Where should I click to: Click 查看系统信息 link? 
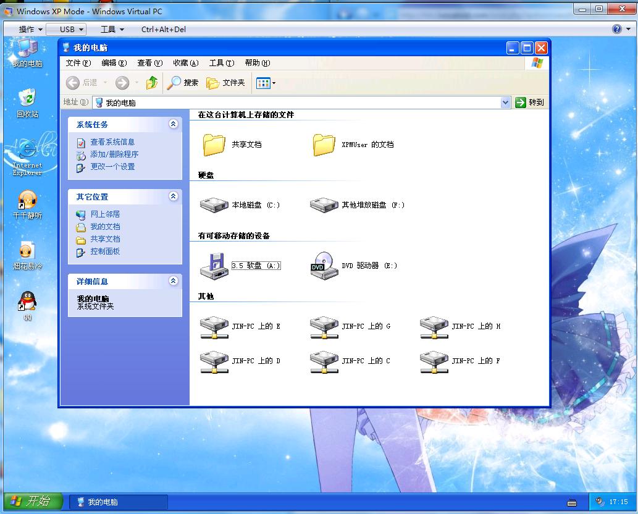(112, 142)
